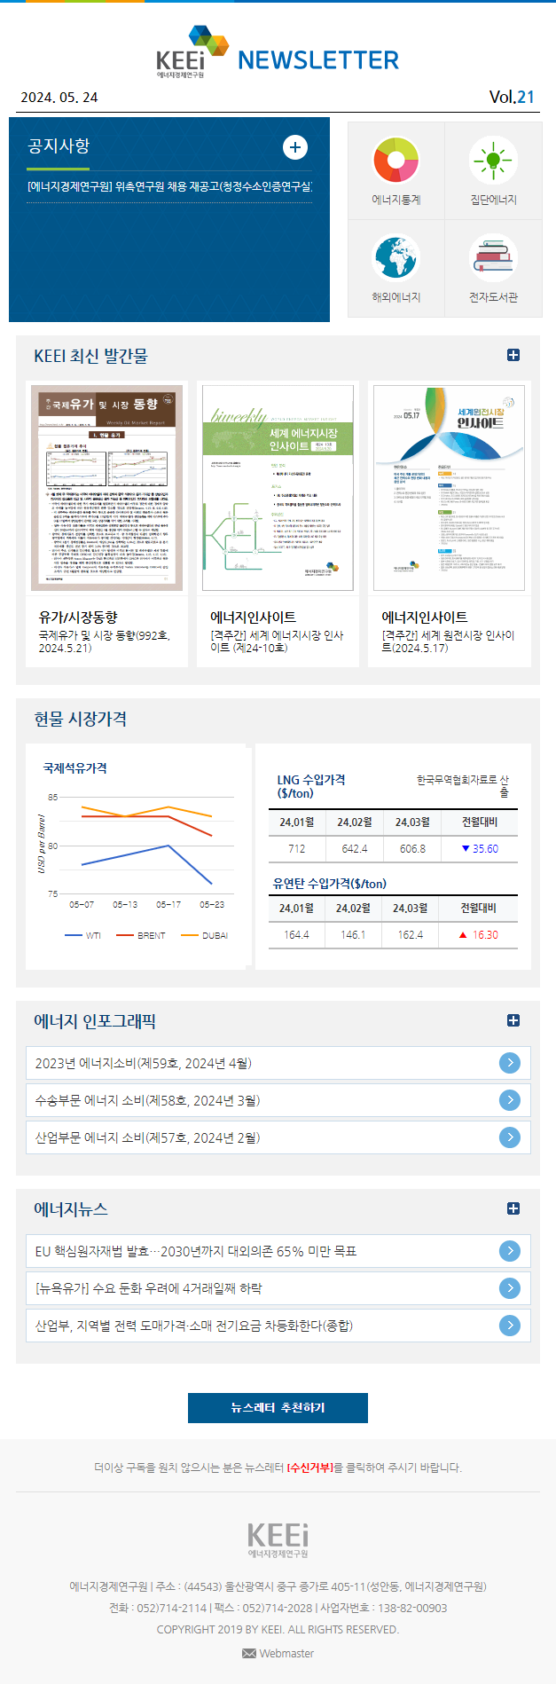The image size is (556, 1684).
Task: Open 산업부문 에너지 소비(제57호) row
Action: [x=278, y=1137]
